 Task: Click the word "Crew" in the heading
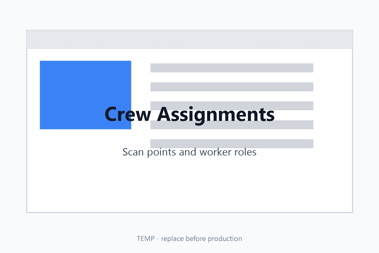[128, 114]
